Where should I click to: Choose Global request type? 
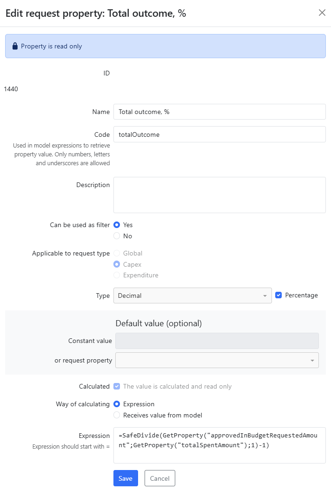point(117,253)
